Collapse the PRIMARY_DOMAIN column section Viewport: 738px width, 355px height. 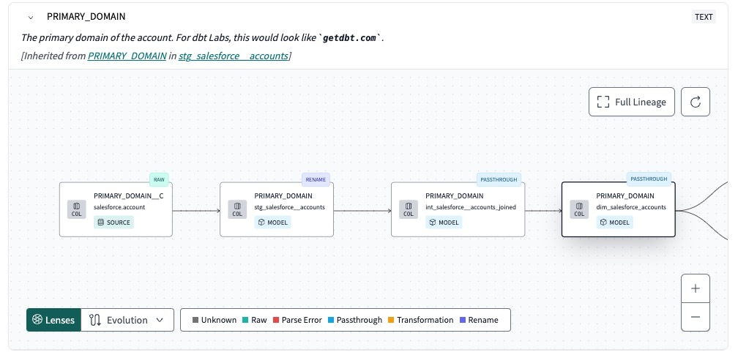[30, 17]
